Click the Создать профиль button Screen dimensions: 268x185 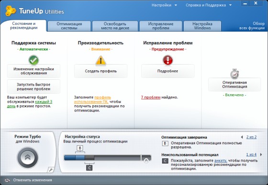(100, 71)
